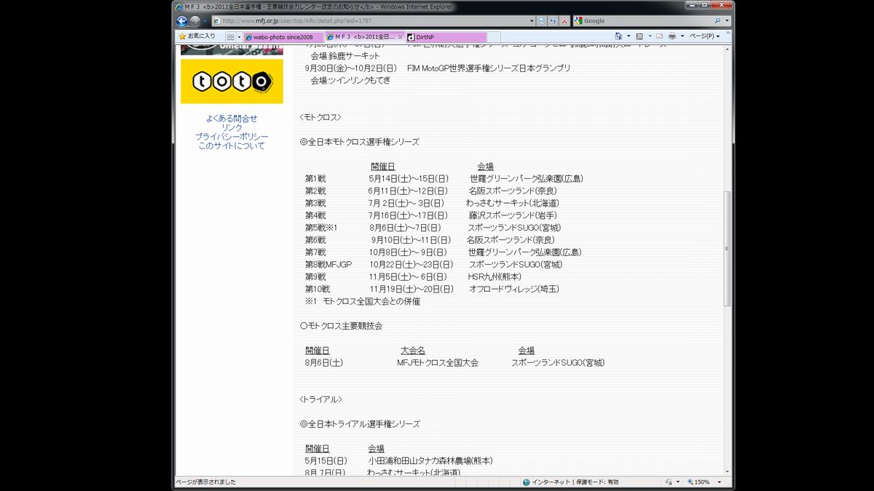The width and height of the screenshot is (874, 491).
Task: Open the よくある問合せ link
Action: (232, 119)
